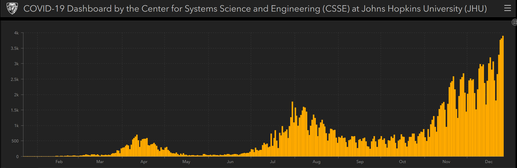Select the Apr x-axis label
The width and height of the screenshot is (517, 168).
tap(144, 162)
